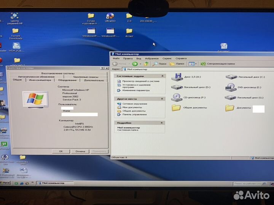The image size is (274, 205).
Task: Open the Файл menu
Action: point(116,58)
